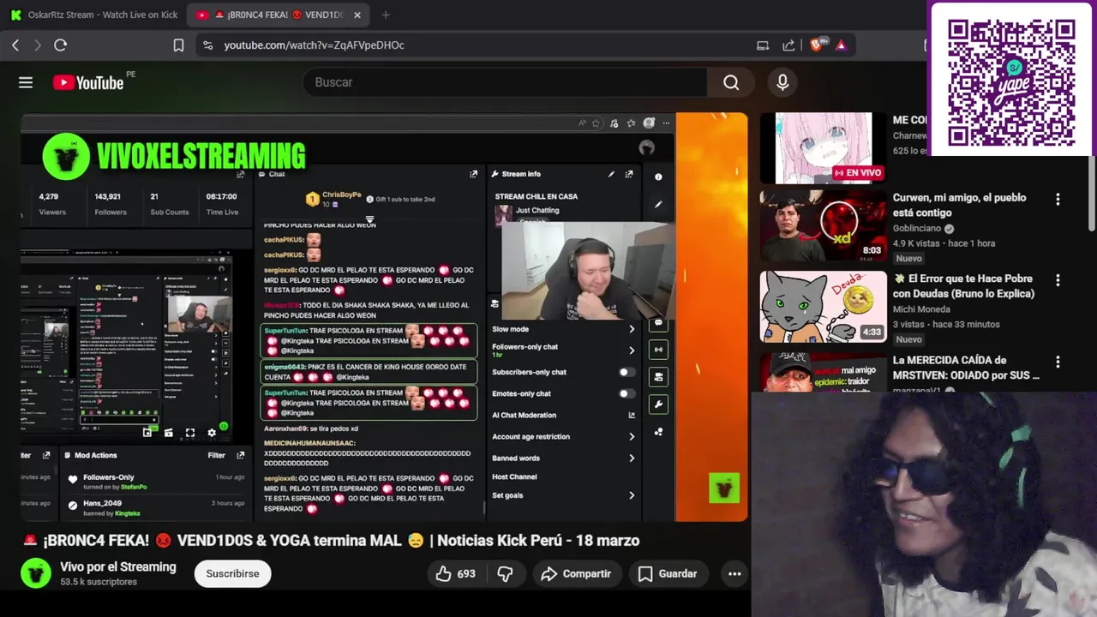Click Stream info pop-out icon in video
Screen dimensions: 1097x617
629,174
